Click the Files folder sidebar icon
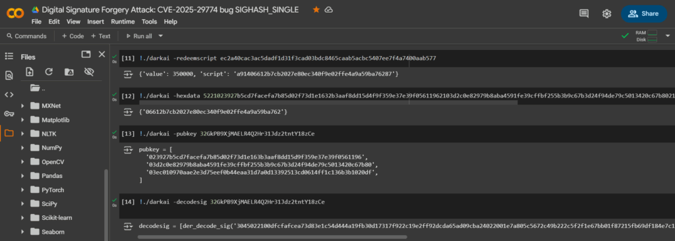This screenshot has width=675, height=241. tap(9, 133)
